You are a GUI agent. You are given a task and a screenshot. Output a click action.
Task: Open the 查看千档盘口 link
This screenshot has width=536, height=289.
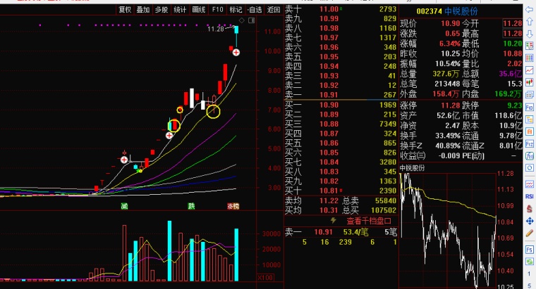[x=369, y=221]
